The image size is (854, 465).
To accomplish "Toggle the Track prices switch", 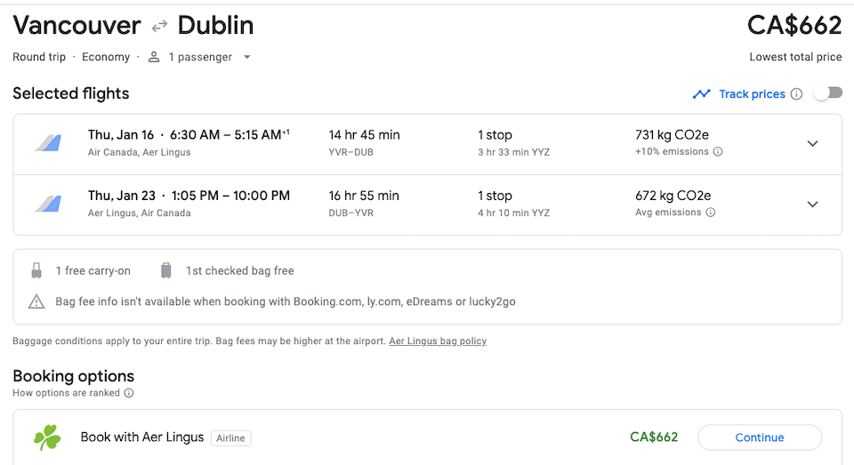I will point(828,93).
